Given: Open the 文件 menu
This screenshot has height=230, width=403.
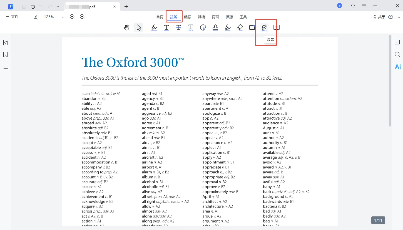Looking at the screenshot, I should pos(12,17).
